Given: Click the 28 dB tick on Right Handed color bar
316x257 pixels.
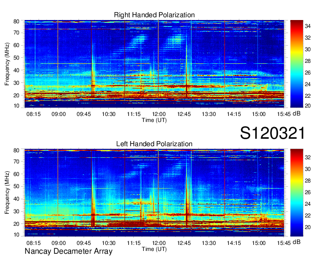Looking at the screenshot, I should click(308, 61).
